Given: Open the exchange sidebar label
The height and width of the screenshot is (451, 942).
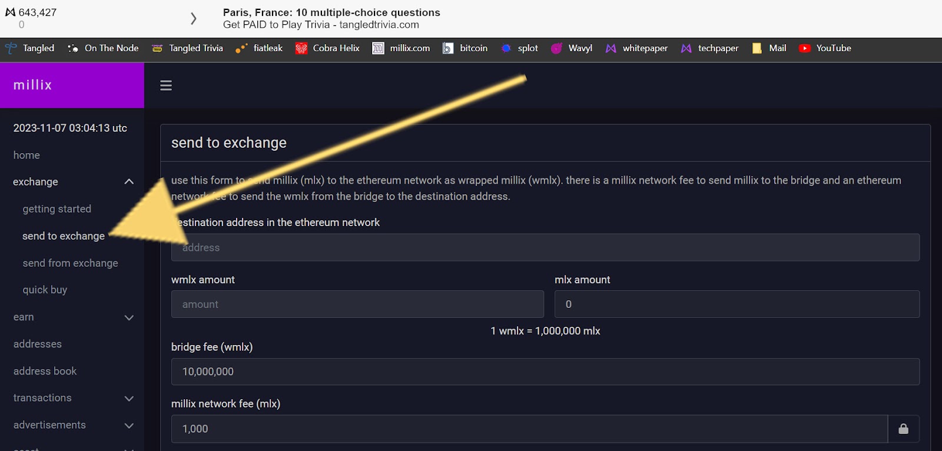Looking at the screenshot, I should coord(35,182).
